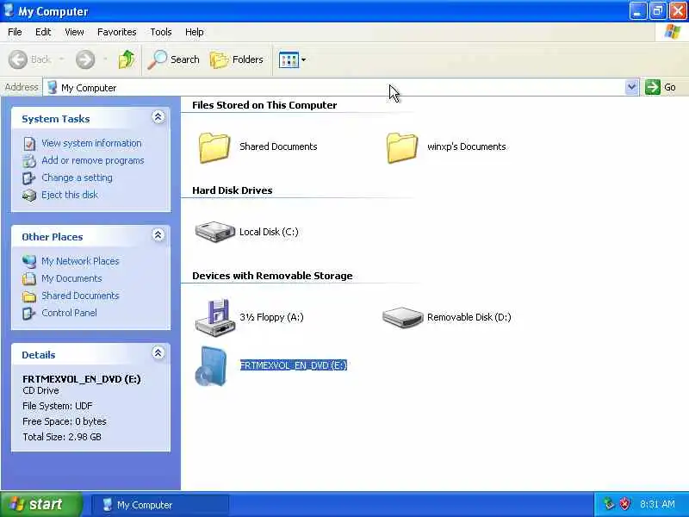This screenshot has width=689, height=517.
Task: Open the Search toolbar button
Action: (x=174, y=59)
